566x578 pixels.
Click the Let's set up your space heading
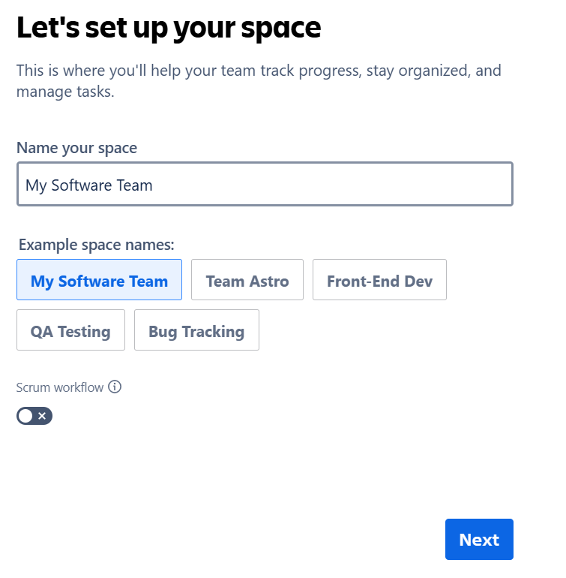tap(169, 28)
